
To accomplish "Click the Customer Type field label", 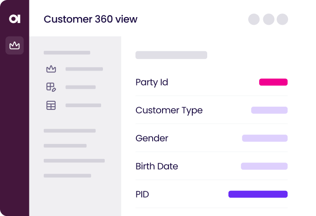I will 169,110.
